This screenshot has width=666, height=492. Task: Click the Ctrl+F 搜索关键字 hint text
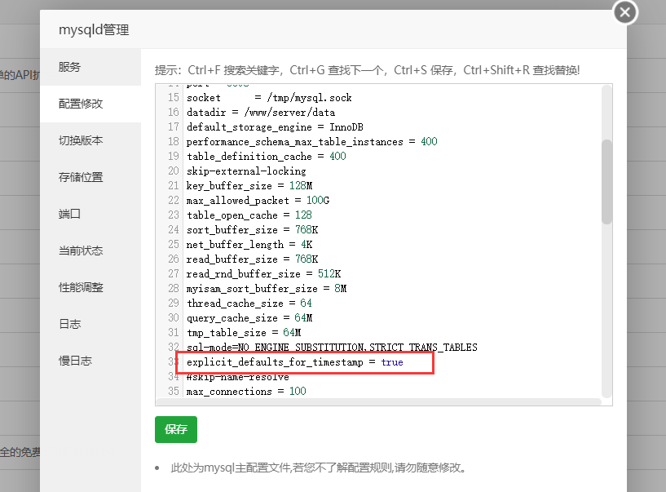click(234, 70)
